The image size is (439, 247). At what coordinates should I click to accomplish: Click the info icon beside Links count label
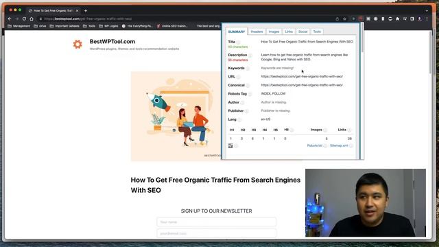click(x=349, y=130)
